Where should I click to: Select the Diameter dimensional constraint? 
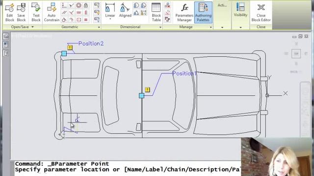[x=144, y=5]
